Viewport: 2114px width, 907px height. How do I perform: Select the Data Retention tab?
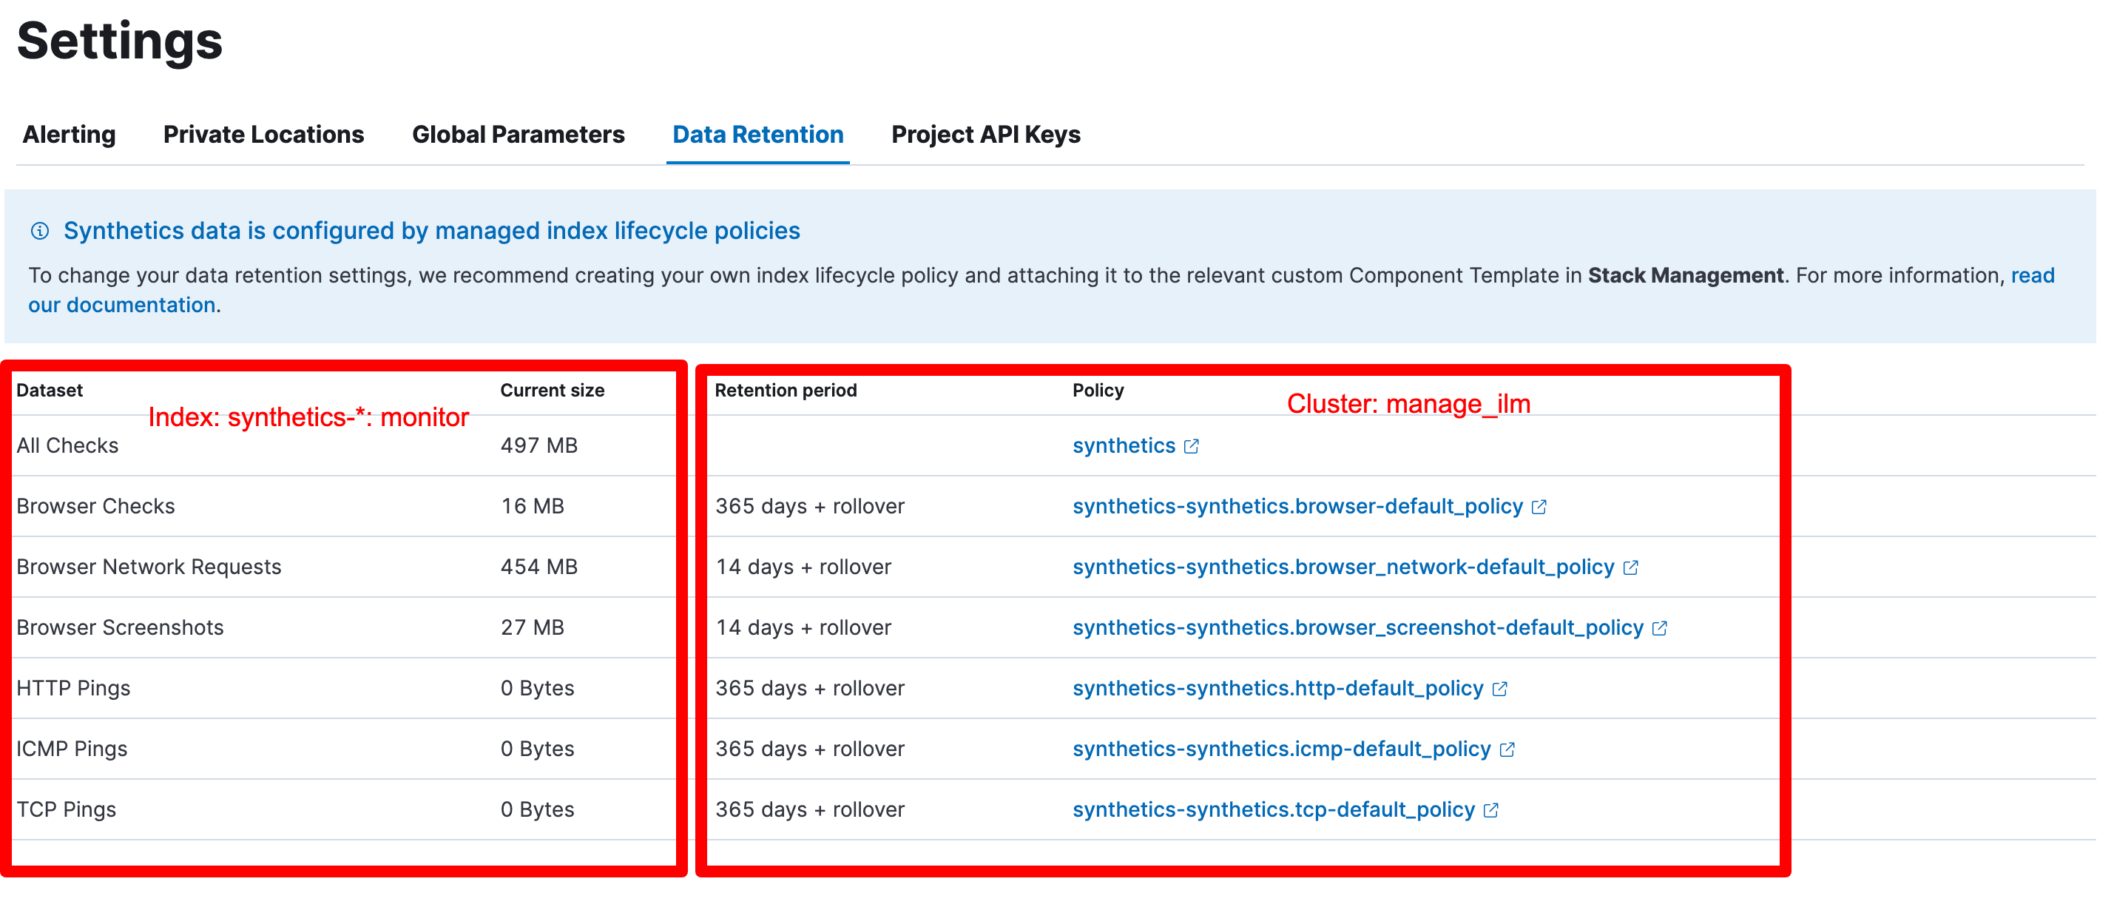pos(757,134)
